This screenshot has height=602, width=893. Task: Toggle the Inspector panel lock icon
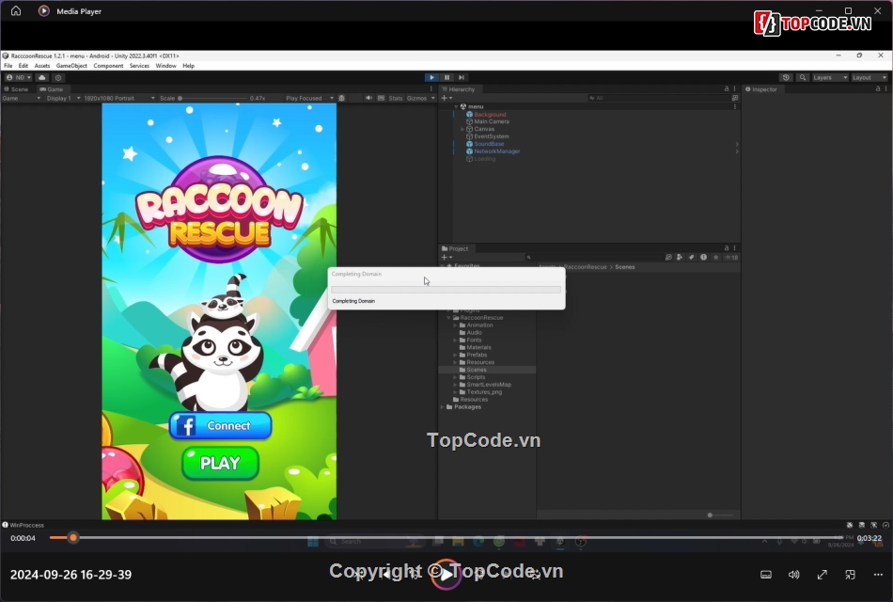pos(878,89)
